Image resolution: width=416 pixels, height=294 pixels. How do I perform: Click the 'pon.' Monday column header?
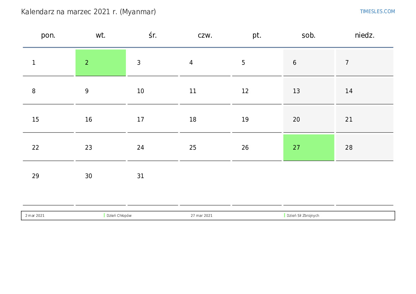pos(48,35)
